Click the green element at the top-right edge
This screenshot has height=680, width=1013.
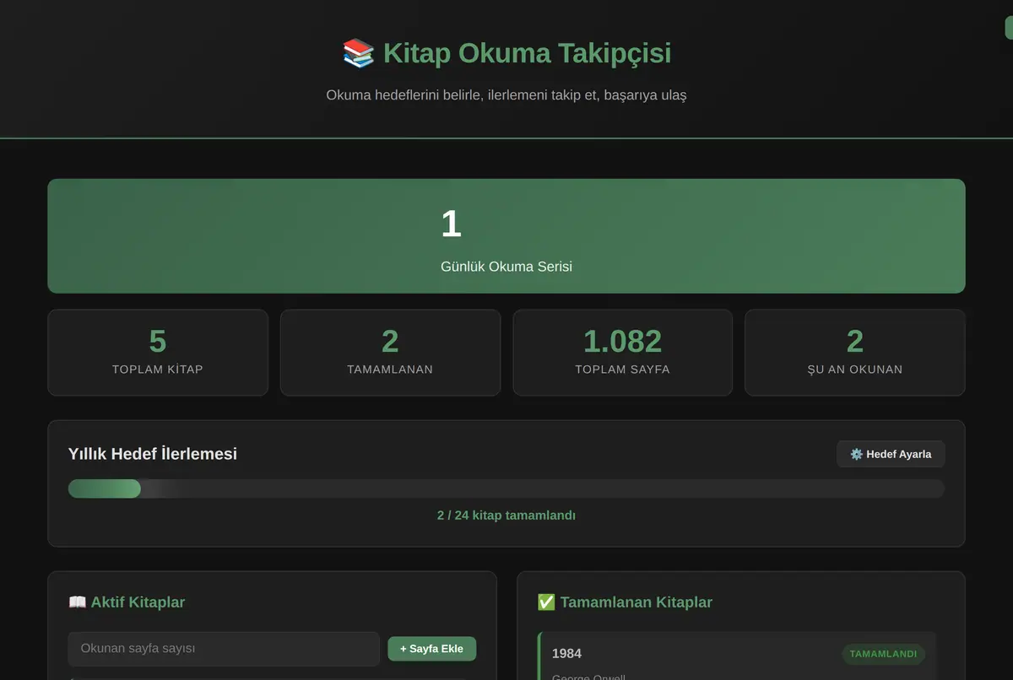(x=1009, y=28)
